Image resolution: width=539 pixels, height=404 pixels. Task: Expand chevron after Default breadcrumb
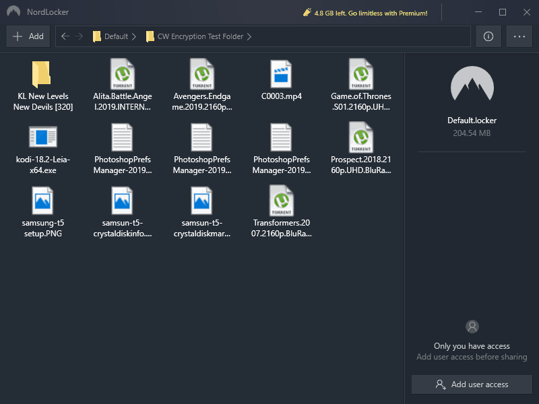134,36
